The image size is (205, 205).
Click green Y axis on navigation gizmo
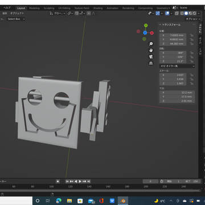pos(146,25)
